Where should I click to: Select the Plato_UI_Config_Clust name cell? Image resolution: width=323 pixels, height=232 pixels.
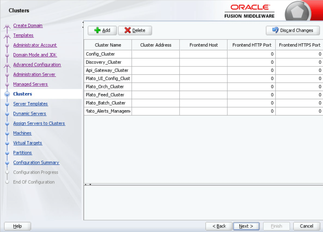(x=108, y=79)
